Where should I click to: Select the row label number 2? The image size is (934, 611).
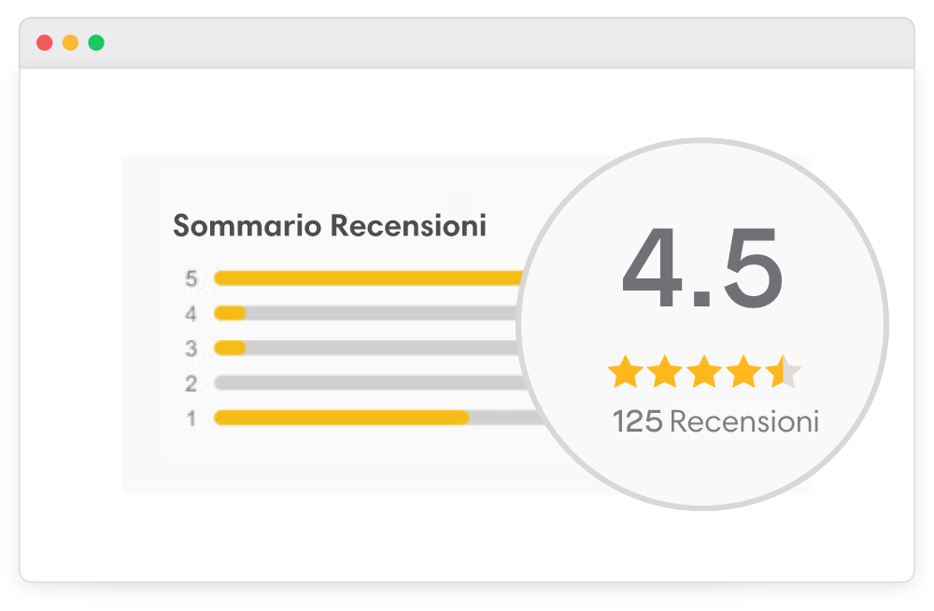191,383
